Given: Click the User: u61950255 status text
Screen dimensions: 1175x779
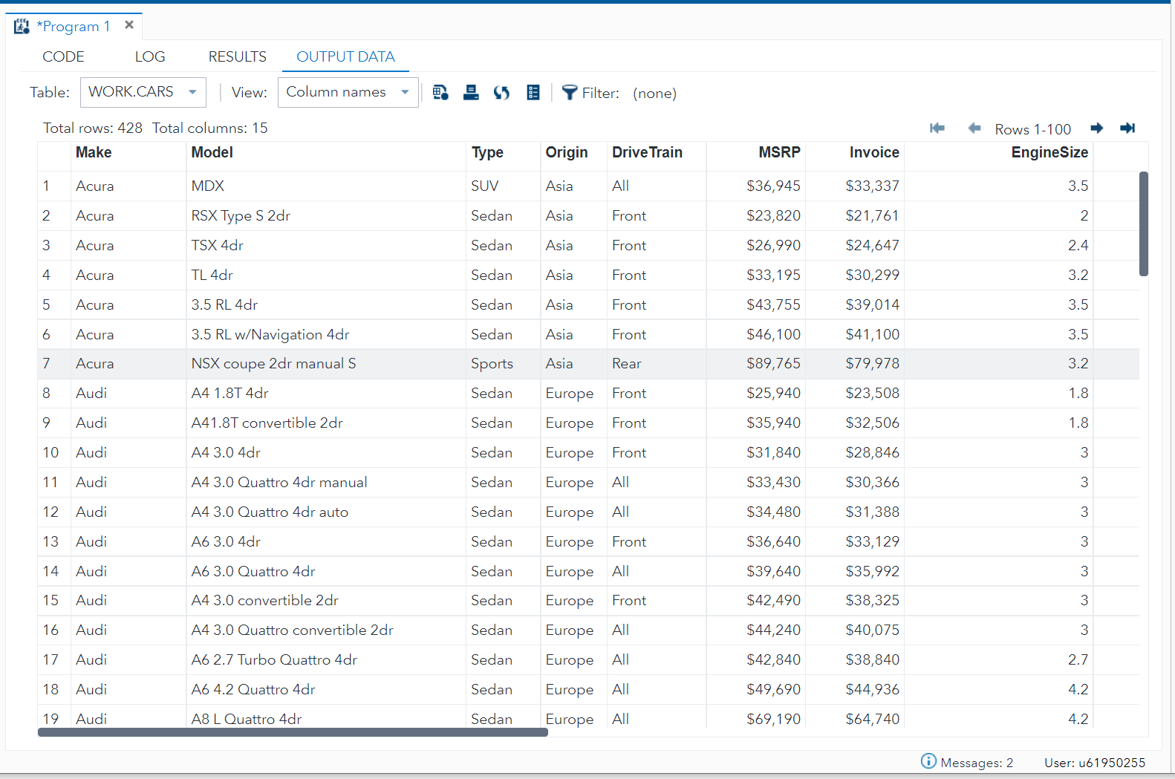Looking at the screenshot, I should coord(1094,763).
